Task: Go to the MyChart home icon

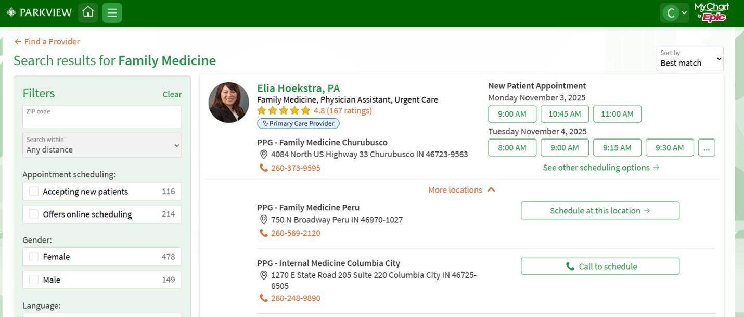Action: click(88, 12)
